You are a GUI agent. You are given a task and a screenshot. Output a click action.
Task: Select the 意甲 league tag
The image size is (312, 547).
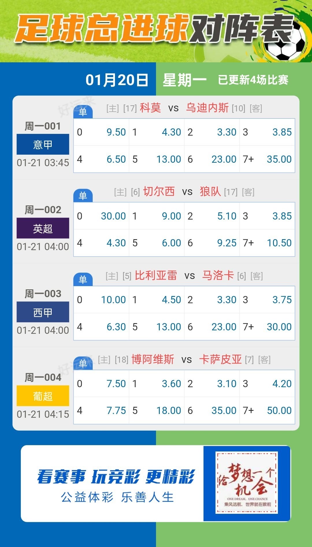pyautogui.click(x=43, y=144)
